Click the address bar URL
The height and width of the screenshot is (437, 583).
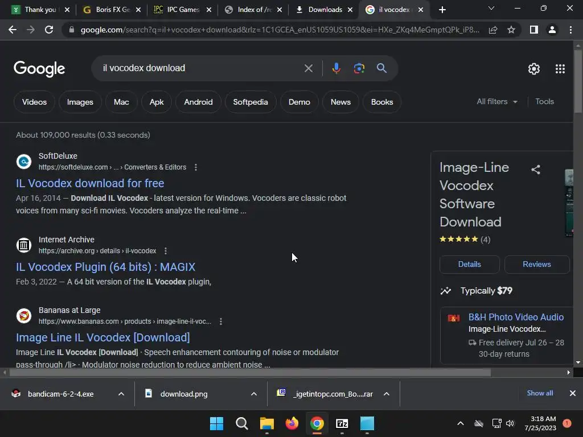coord(280,30)
